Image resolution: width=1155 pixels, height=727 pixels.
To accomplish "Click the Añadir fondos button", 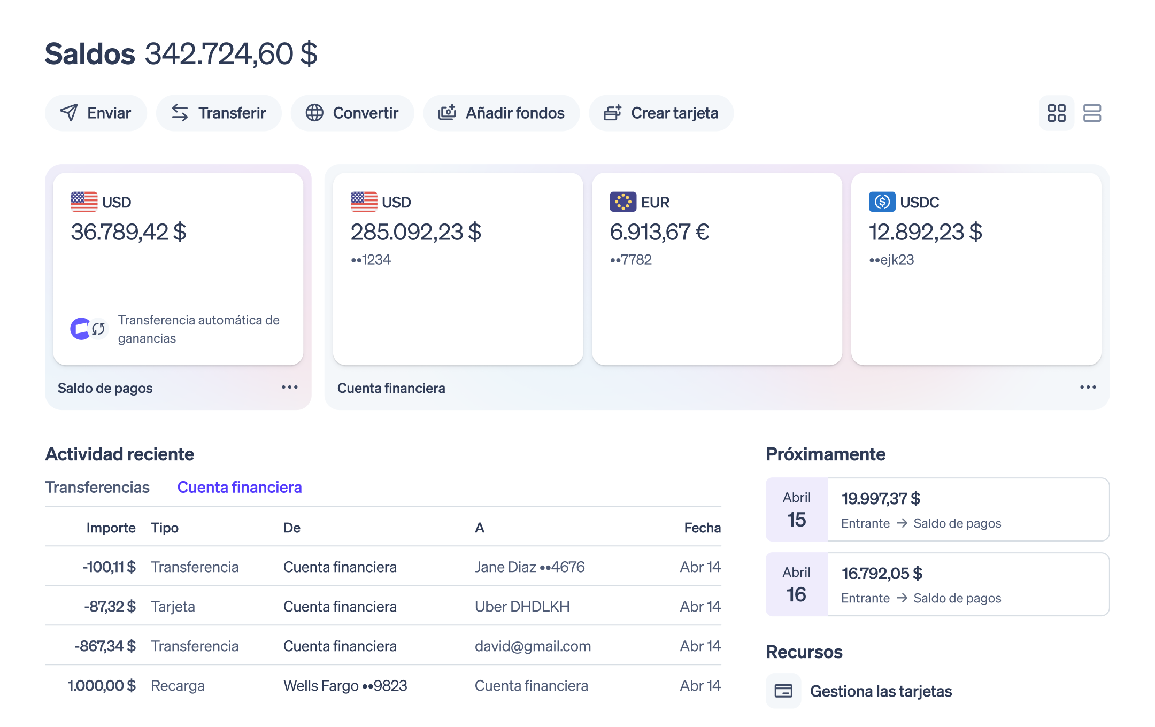I will pyautogui.click(x=502, y=113).
